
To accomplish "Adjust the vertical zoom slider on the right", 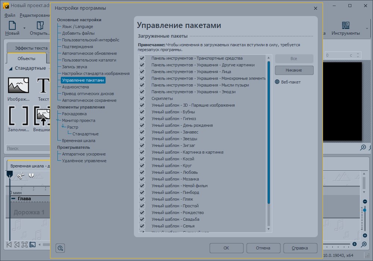I will point(364,210).
